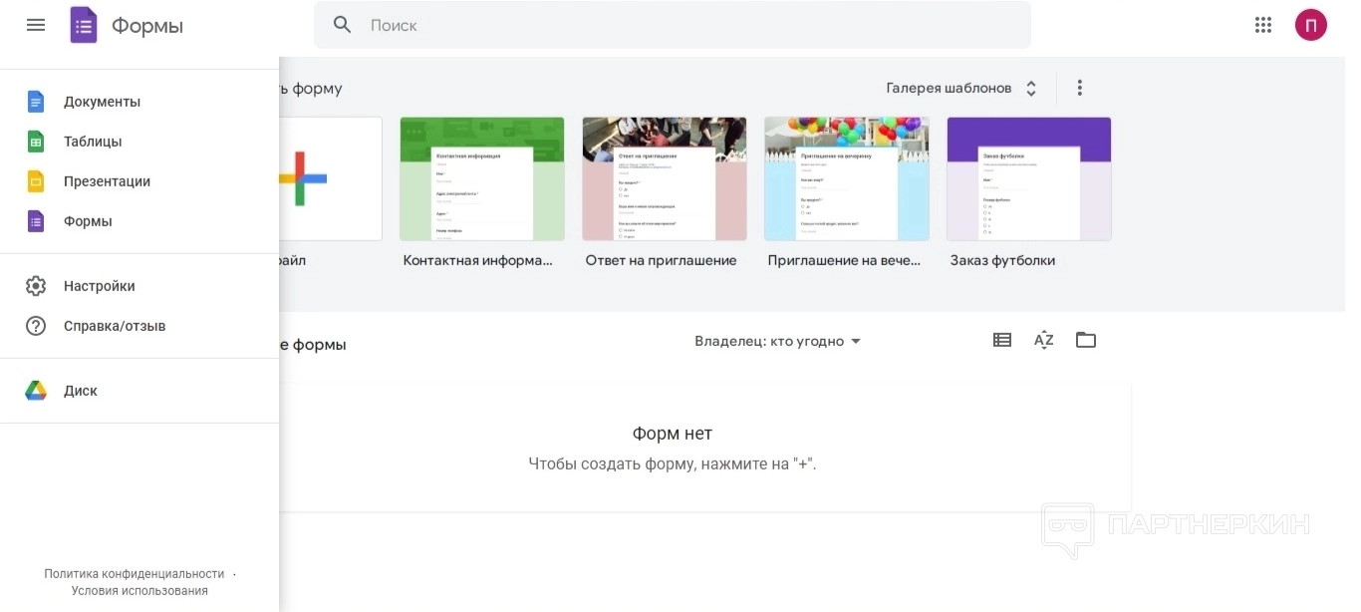Open Таблицы from side menu

click(139, 142)
